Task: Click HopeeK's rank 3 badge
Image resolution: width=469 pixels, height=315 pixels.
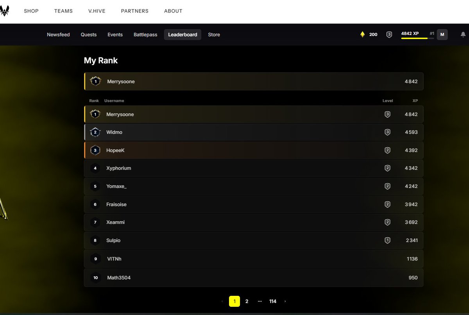Action: tap(95, 150)
